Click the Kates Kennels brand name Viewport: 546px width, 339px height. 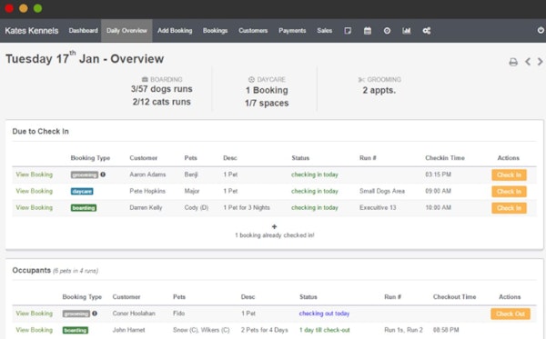32,31
